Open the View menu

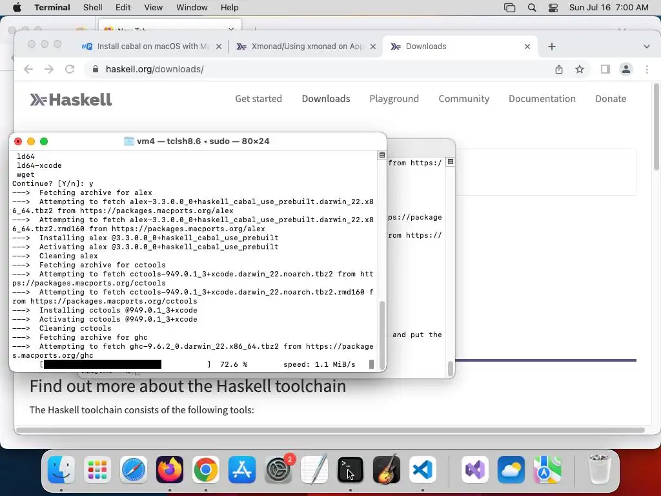point(154,8)
